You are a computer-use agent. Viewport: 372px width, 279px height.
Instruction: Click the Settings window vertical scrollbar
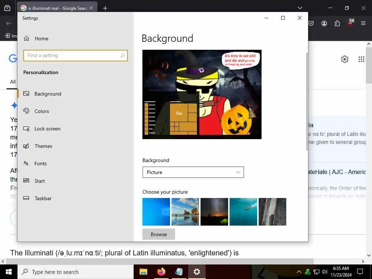coord(307,101)
